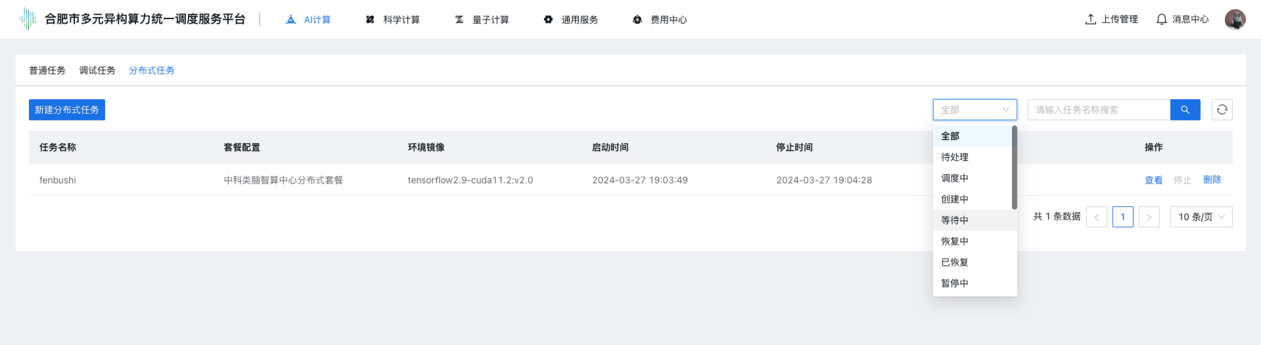Click the status dropdown list scrollbar
Viewport: 1261px width, 345px height.
pyautogui.click(x=1014, y=168)
